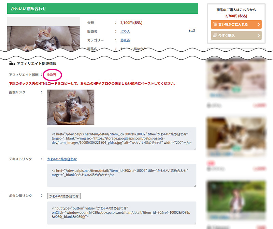This screenshot has width=273, height=229.
Task: Open the blurred kitten thumbnail at top of sidebar
Action: click(x=236, y=79)
